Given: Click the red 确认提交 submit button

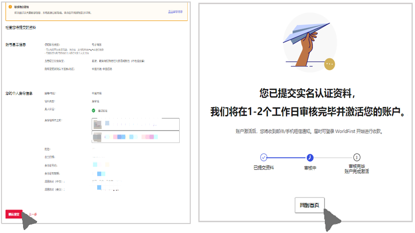Looking at the screenshot, I should coord(14,214).
